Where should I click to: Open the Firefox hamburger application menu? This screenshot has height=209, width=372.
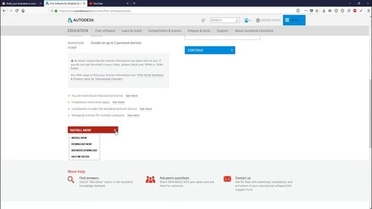click(x=368, y=10)
